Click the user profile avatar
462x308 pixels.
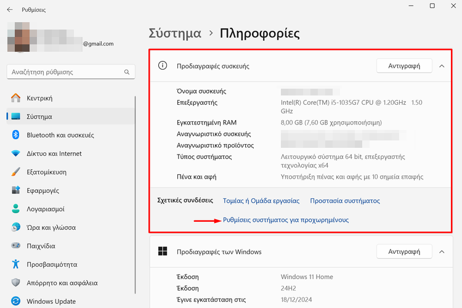[18, 37]
